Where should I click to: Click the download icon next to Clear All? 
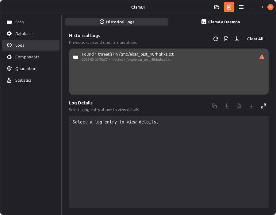pyautogui.click(x=237, y=39)
